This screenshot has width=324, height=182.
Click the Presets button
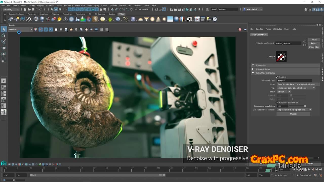314,43
